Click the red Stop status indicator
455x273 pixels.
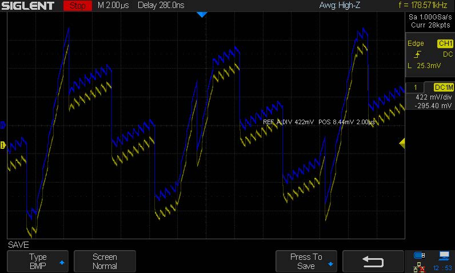point(78,6)
